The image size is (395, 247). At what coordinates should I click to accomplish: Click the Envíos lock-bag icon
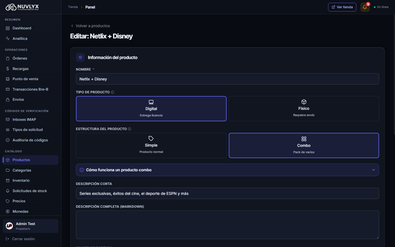8,100
